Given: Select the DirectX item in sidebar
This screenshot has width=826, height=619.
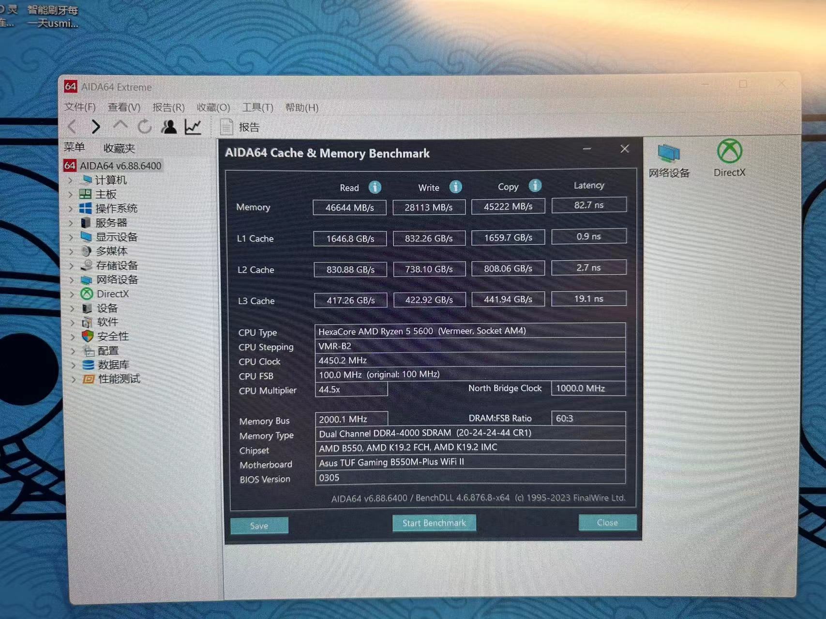Looking at the screenshot, I should click(x=112, y=294).
